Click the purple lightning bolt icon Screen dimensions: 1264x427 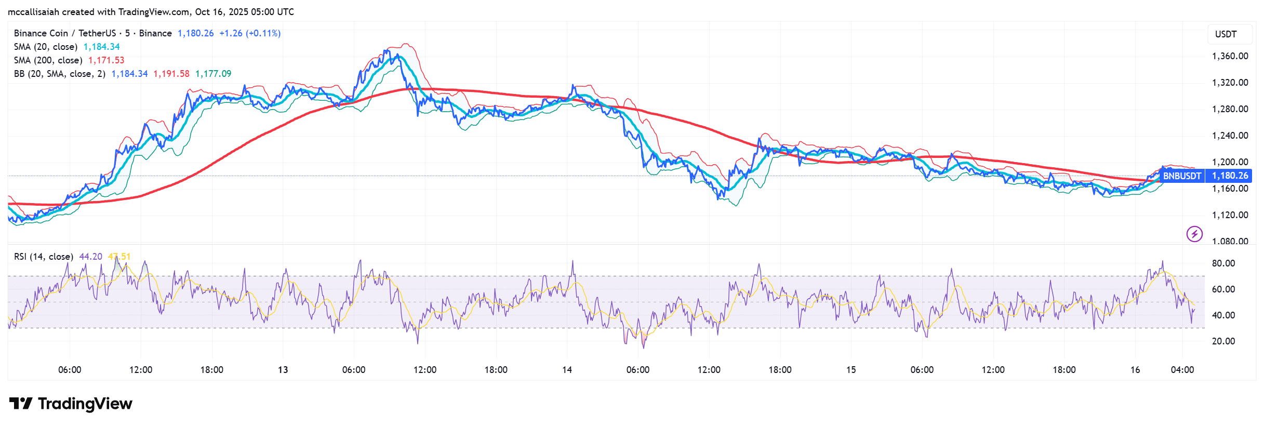(1194, 234)
